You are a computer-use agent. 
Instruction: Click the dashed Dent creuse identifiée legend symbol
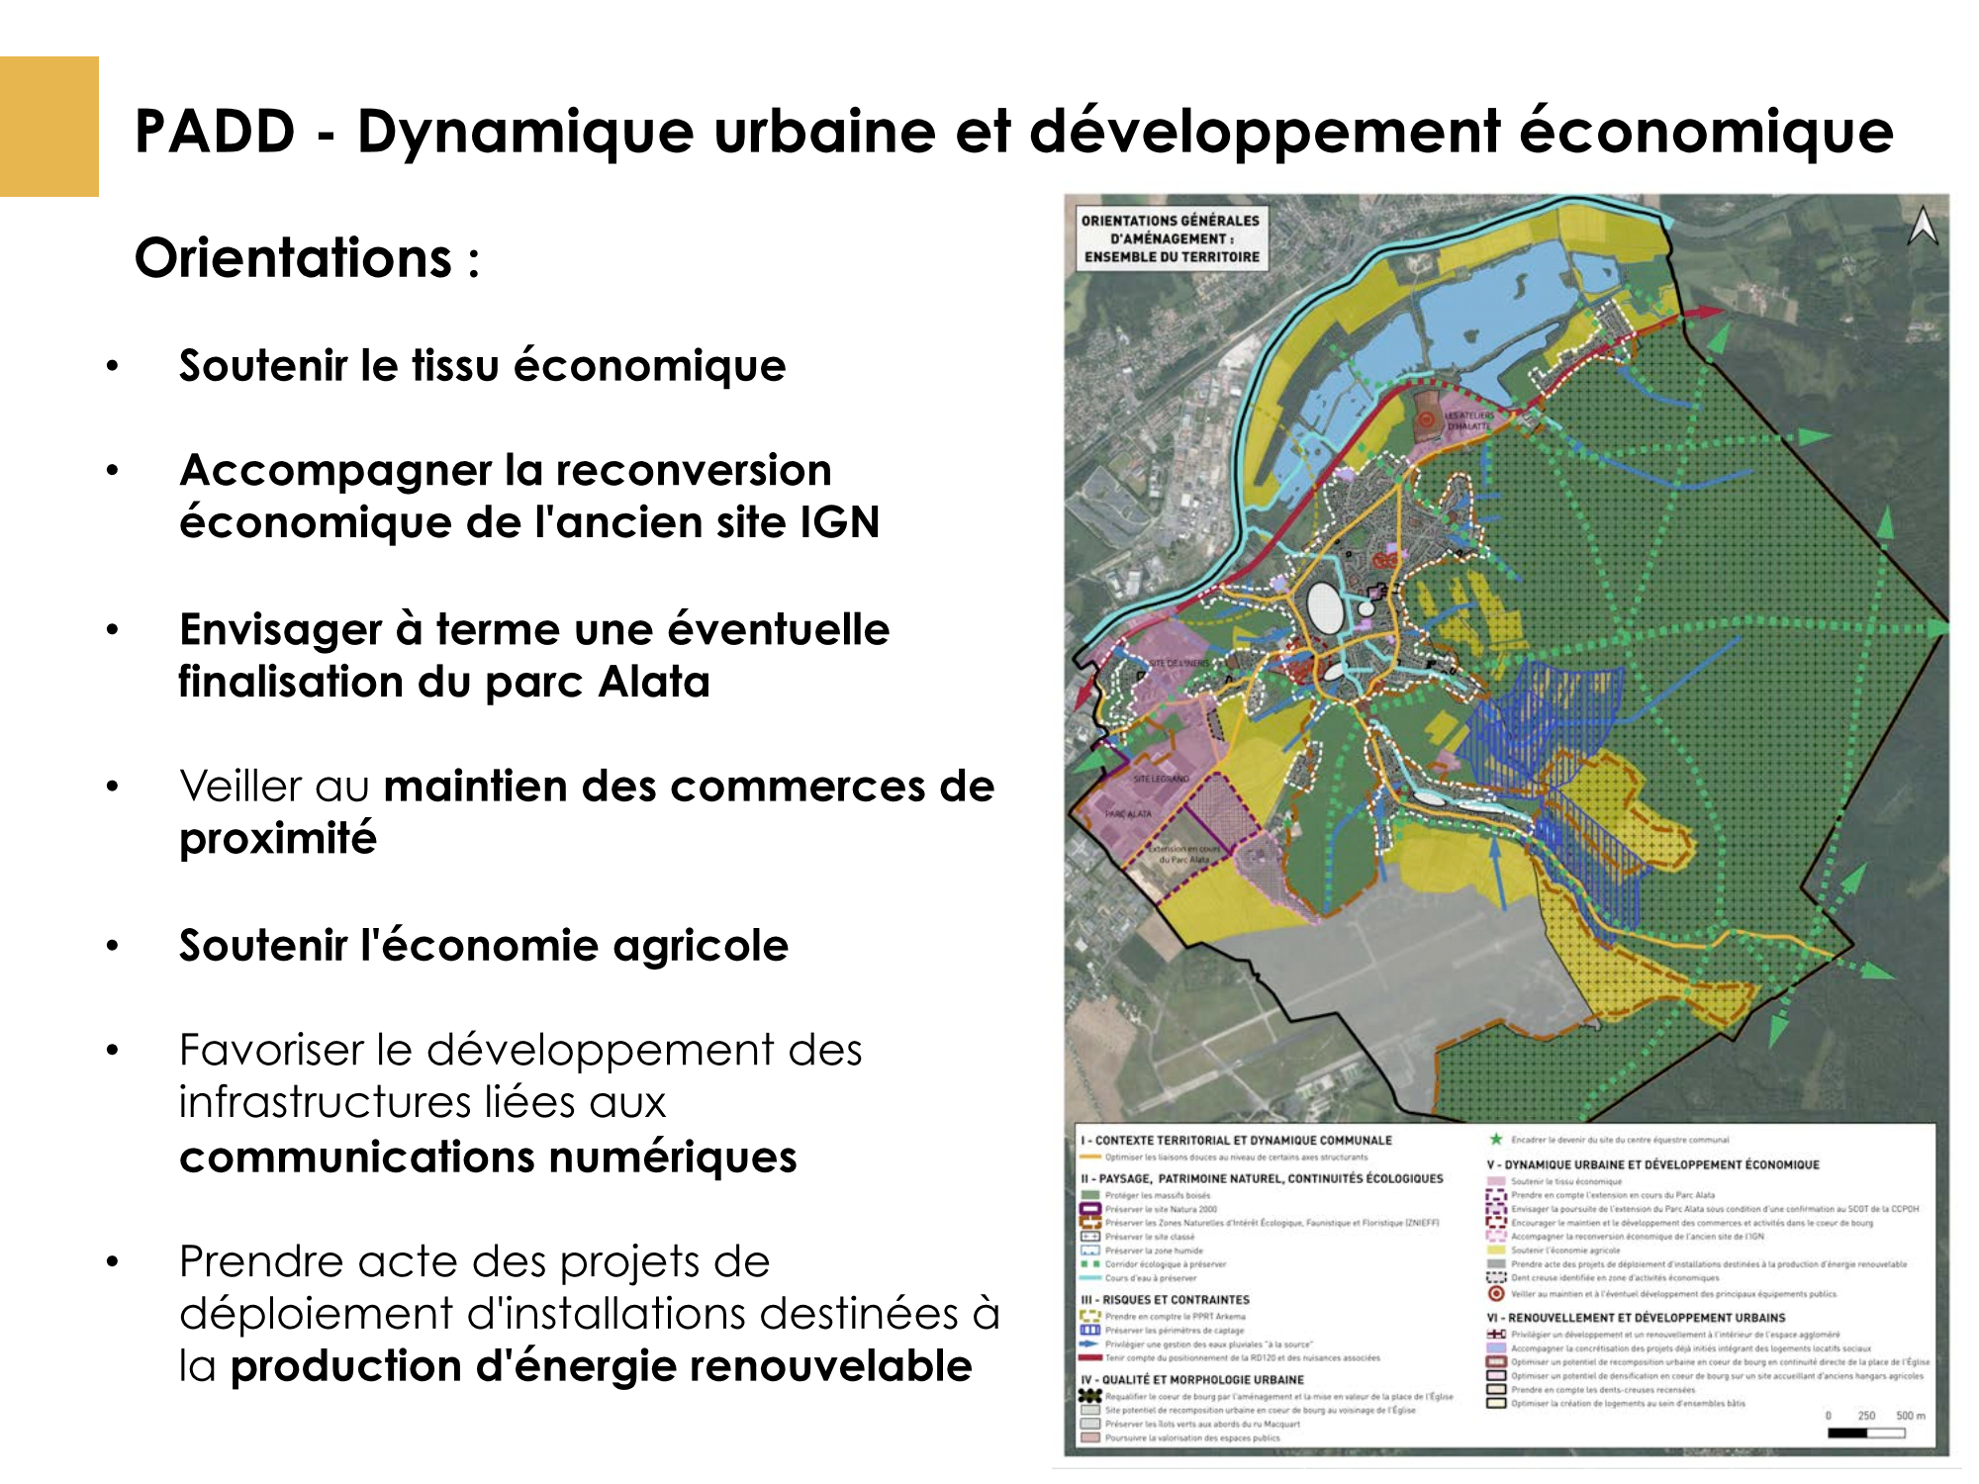(x=1496, y=1277)
